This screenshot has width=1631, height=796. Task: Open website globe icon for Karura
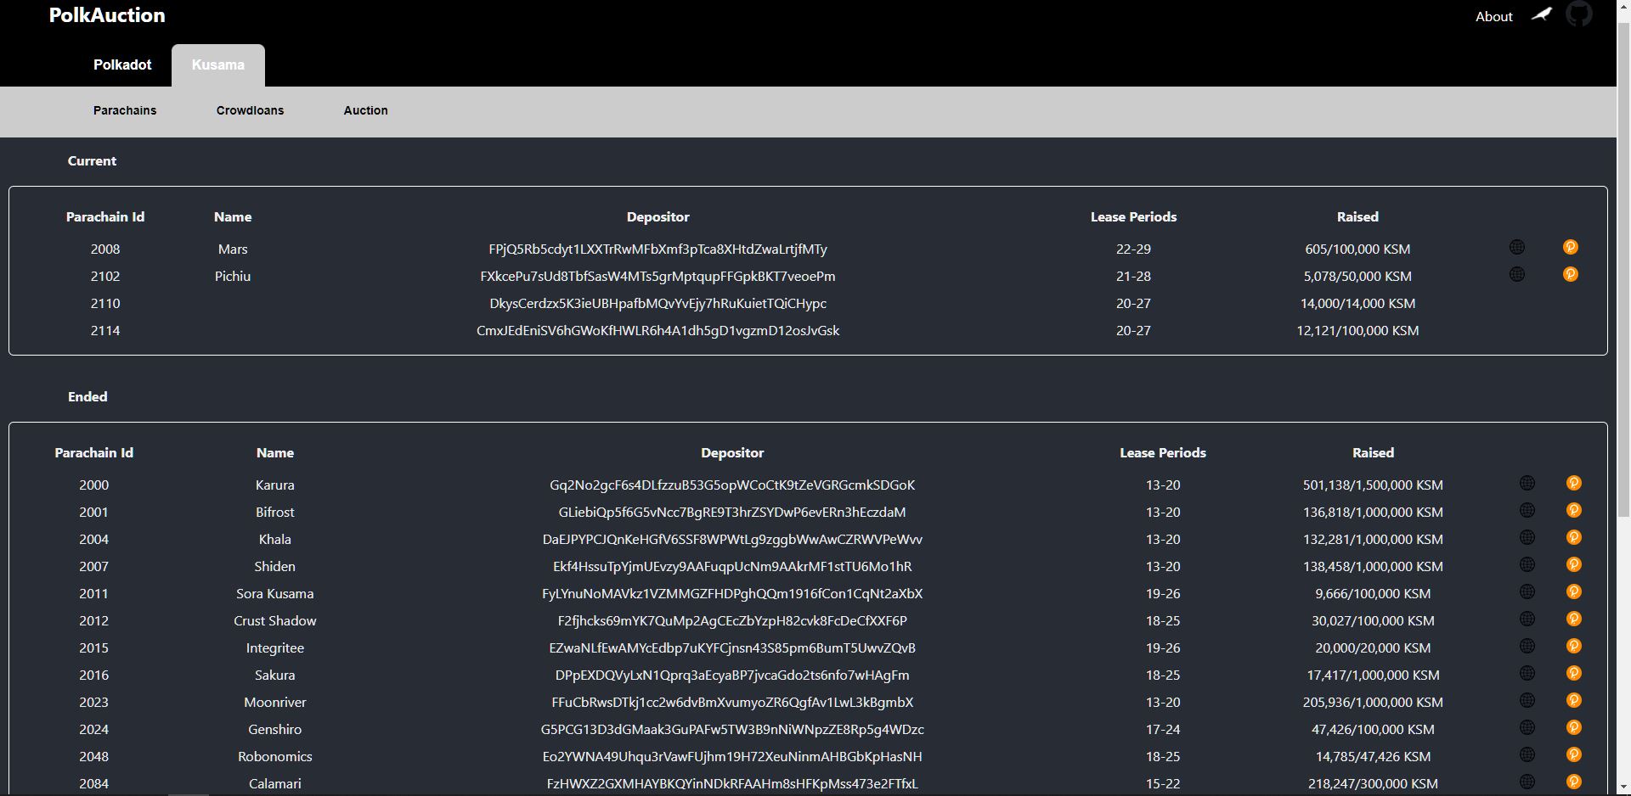1527,483
